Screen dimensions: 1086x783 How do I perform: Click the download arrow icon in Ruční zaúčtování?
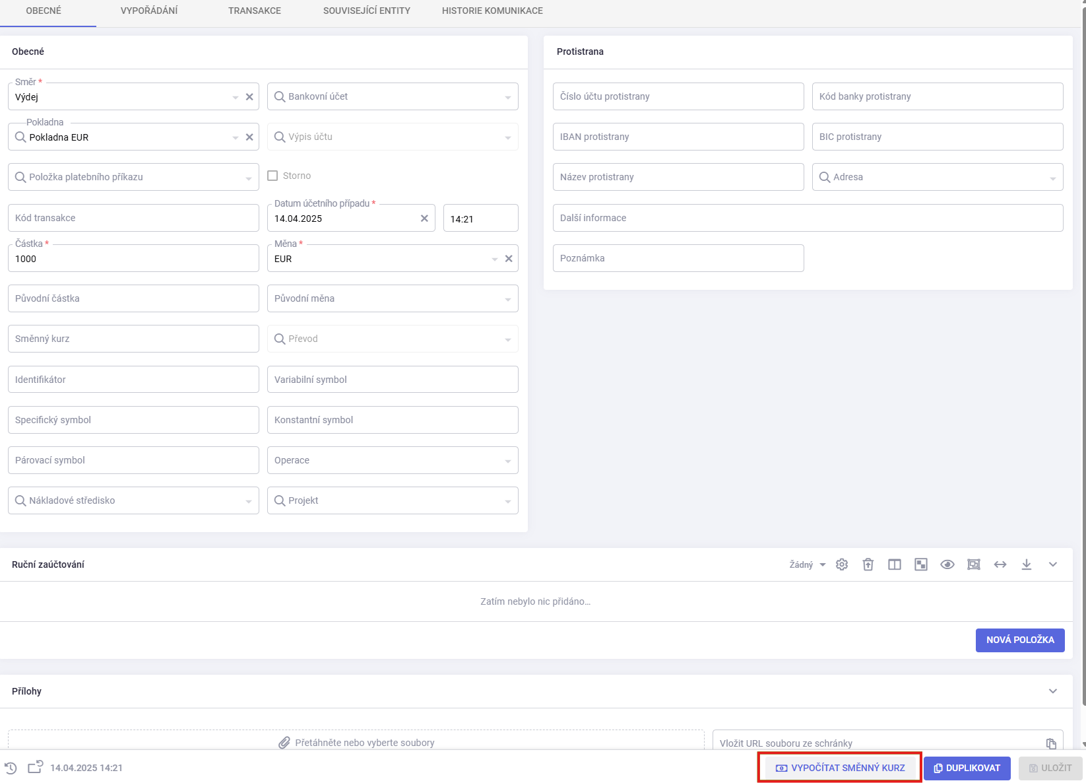[1026, 564]
